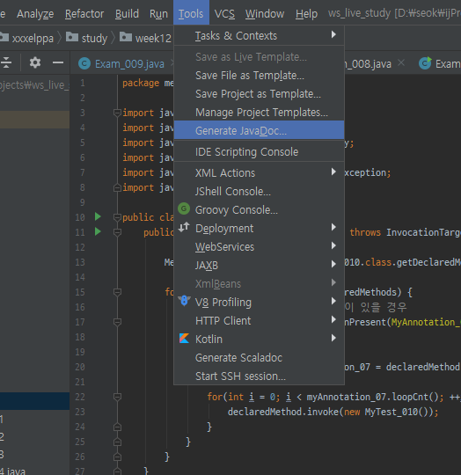This screenshot has width=461, height=475.
Task: Click line number 23 in gutter
Action: tap(80, 412)
